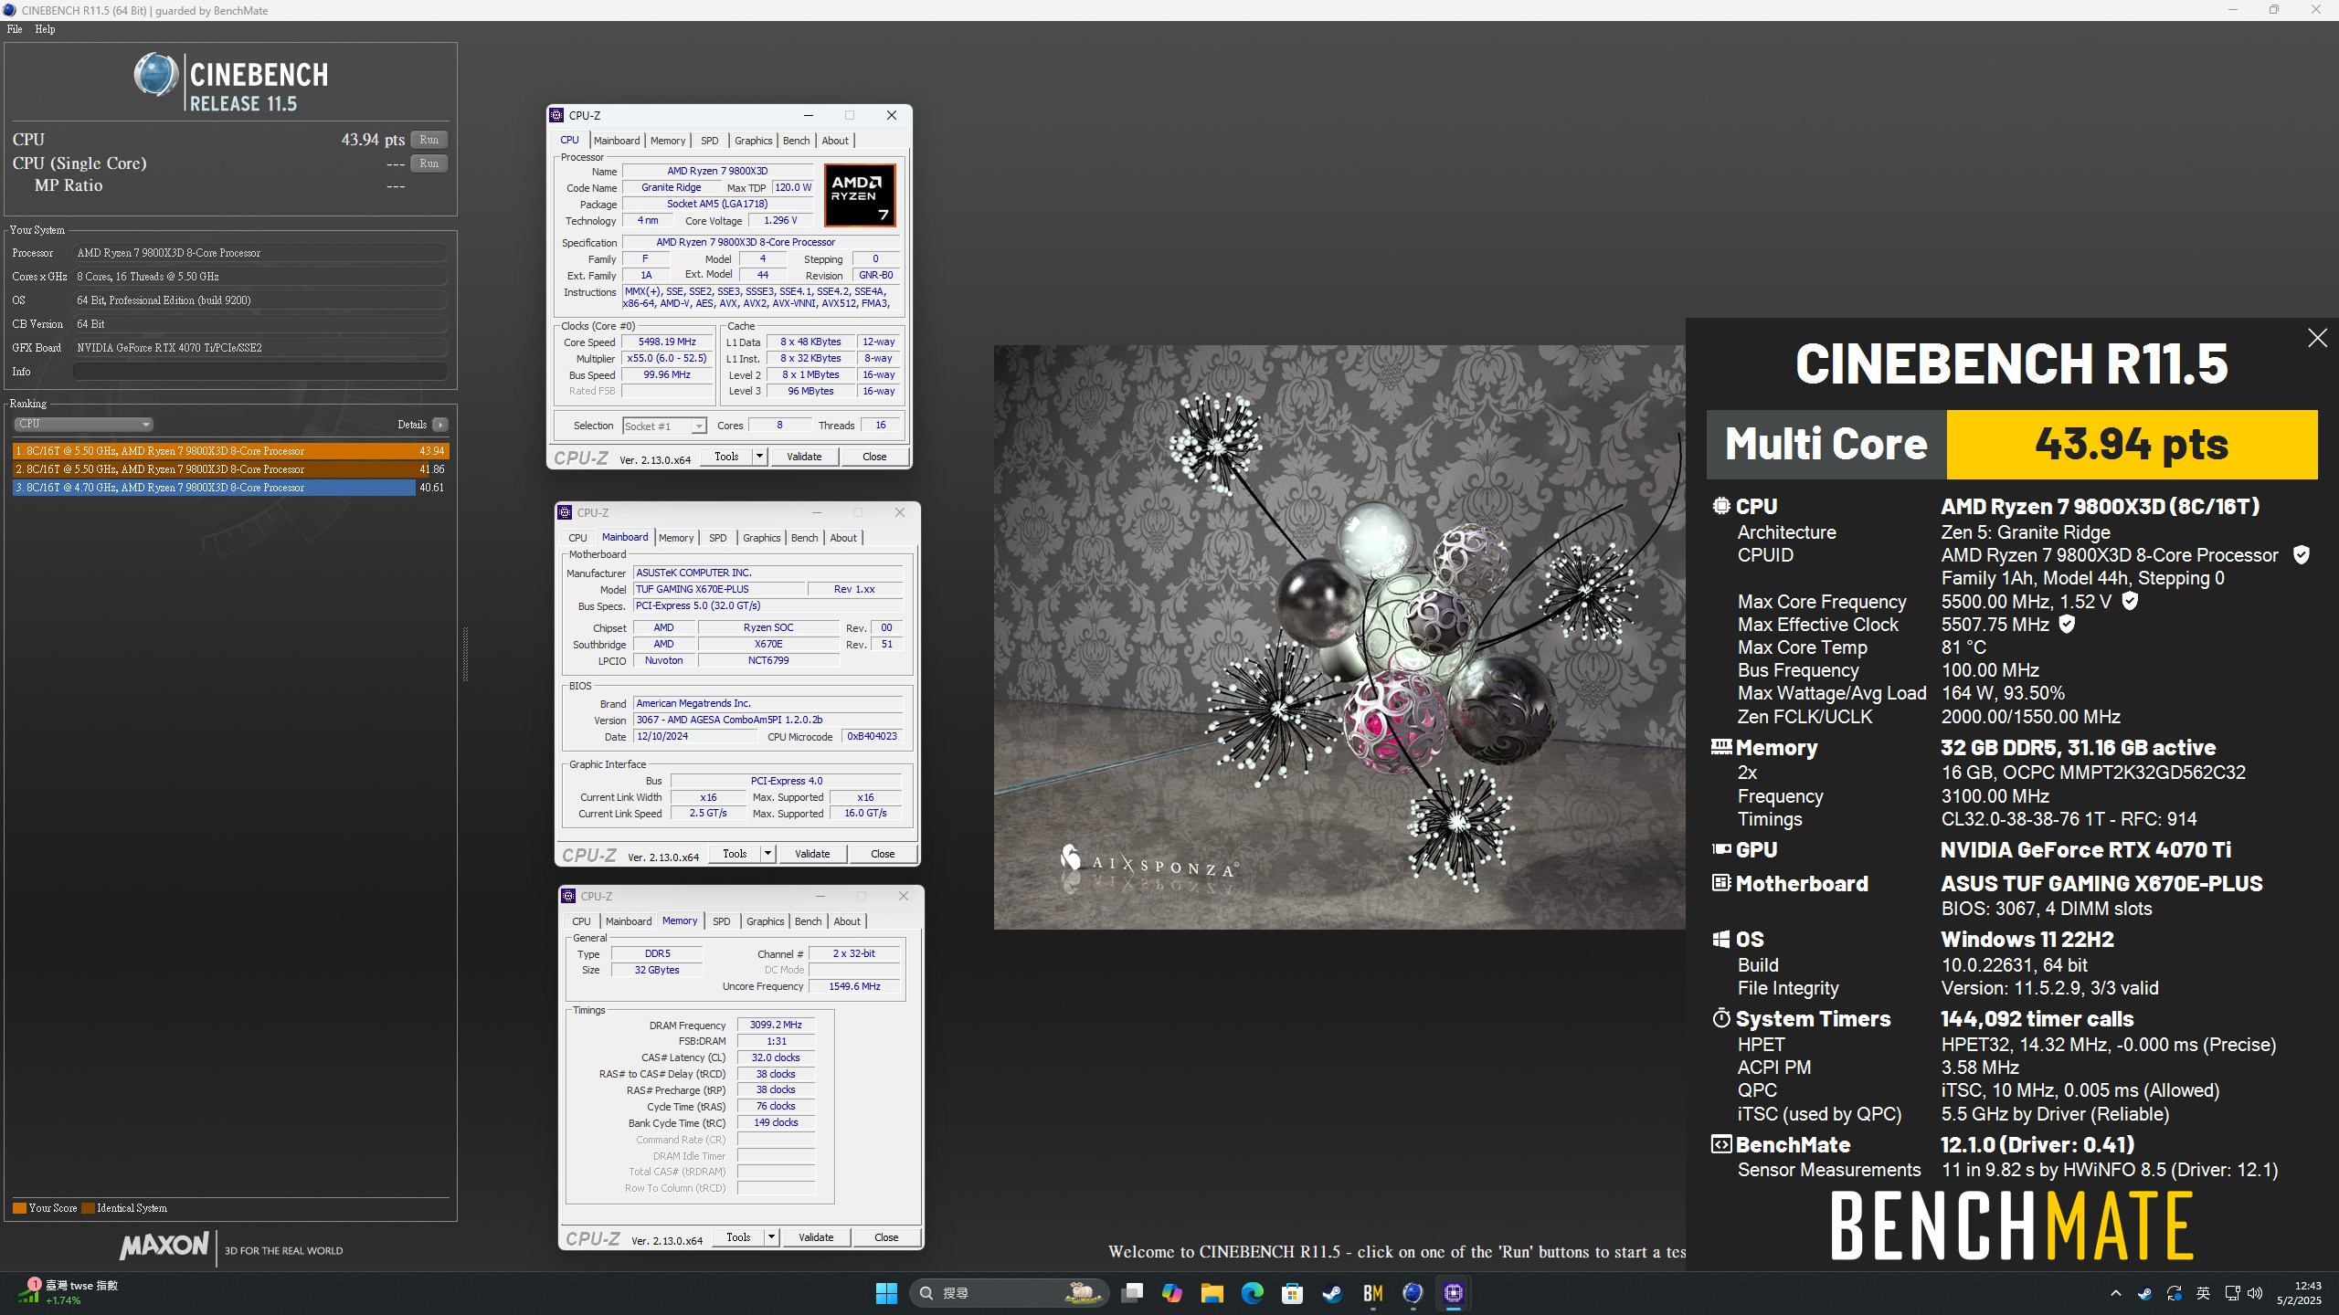Open the volume tray icon
This screenshot has height=1315, width=2339.
coord(2255,1293)
